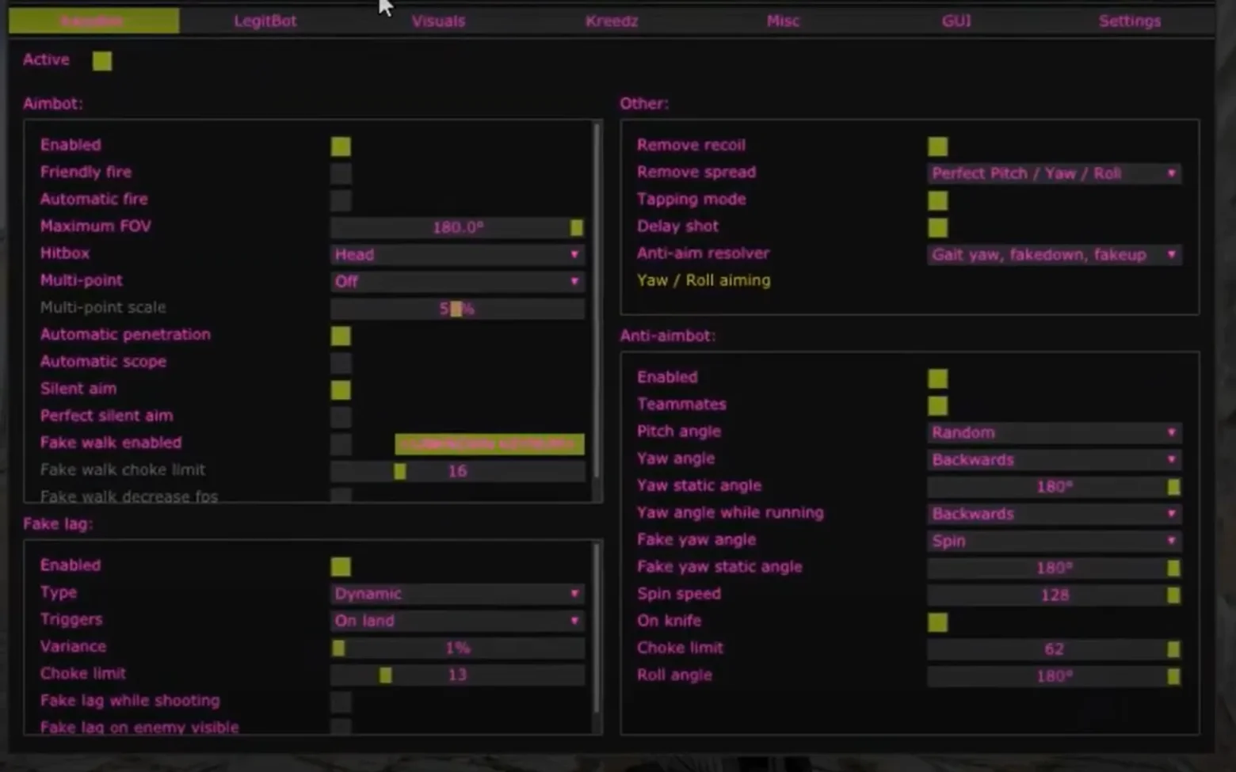Disable Silent aim checkbox
Viewport: 1236px width, 772px height.
341,390
